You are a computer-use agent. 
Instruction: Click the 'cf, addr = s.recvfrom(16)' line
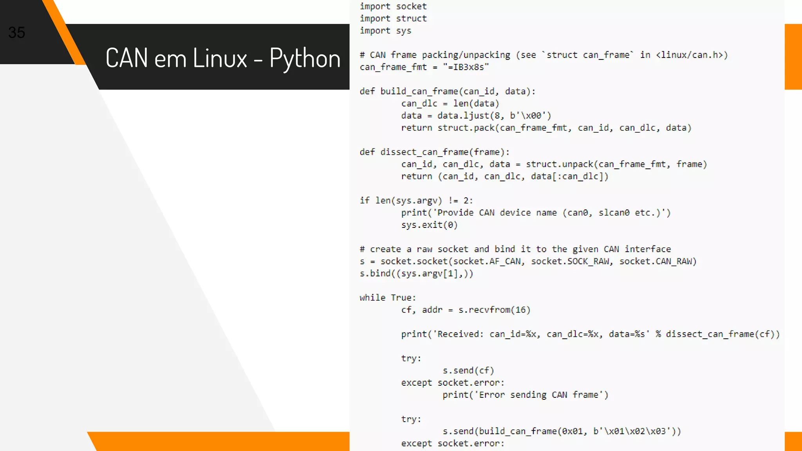pyautogui.click(x=466, y=310)
